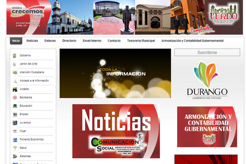This screenshot has height=164, width=246.
Task: Click the Salud sidebar icon
Action: pos(15,148)
